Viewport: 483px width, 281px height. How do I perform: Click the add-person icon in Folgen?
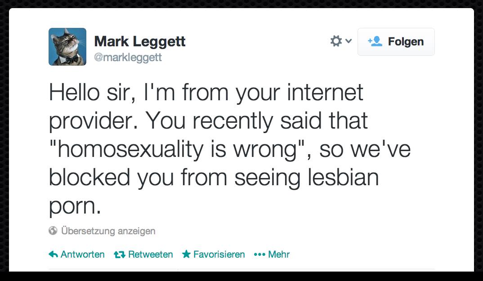click(x=375, y=41)
